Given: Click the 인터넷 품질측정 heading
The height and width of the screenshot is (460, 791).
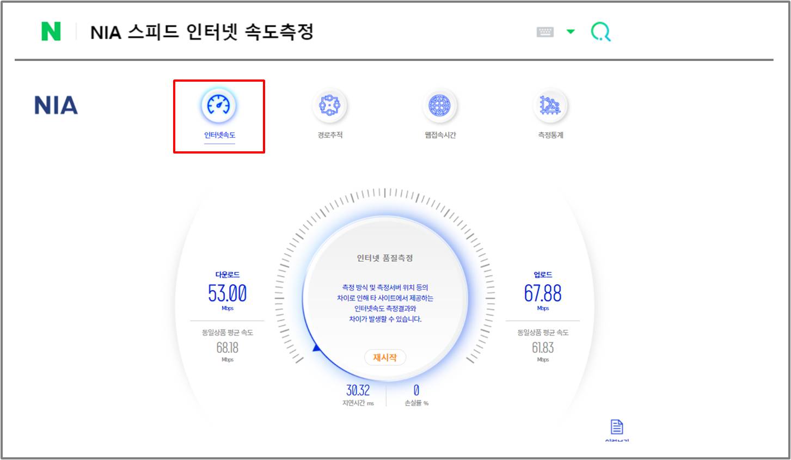Looking at the screenshot, I should coord(385,258).
